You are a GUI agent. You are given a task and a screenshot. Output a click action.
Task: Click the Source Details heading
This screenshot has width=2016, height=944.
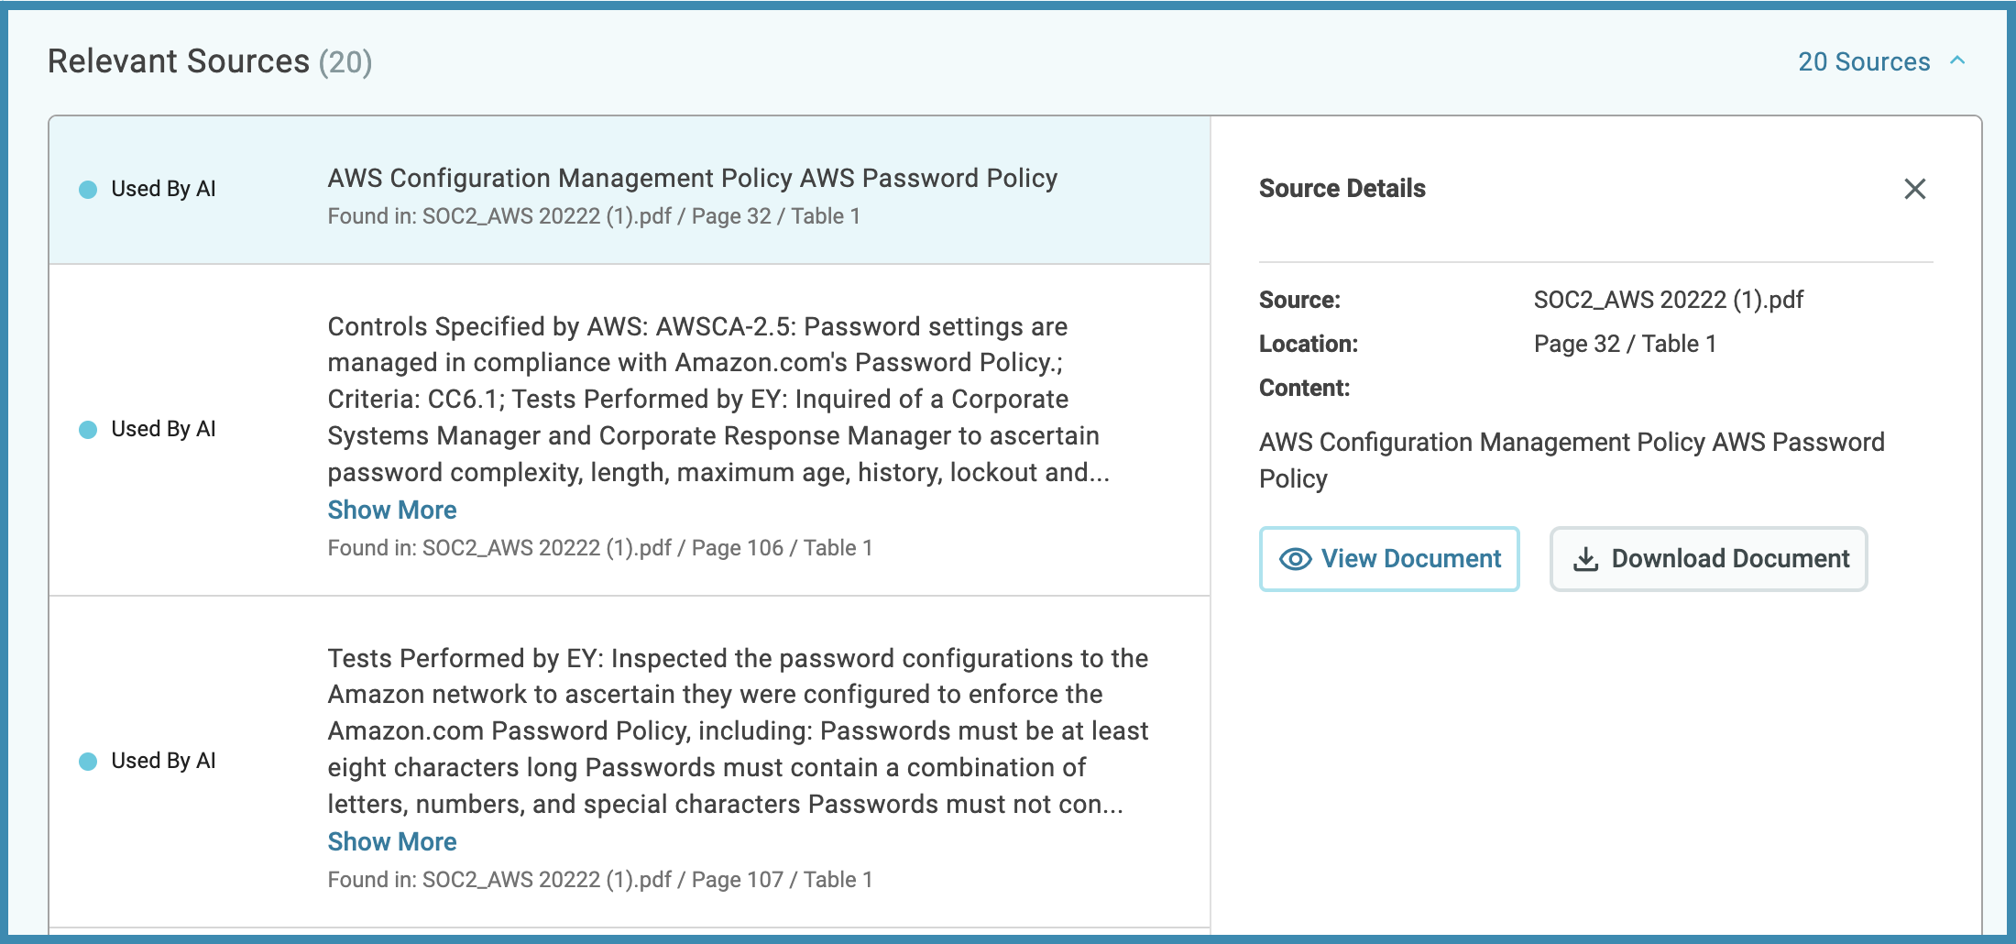[1342, 189]
